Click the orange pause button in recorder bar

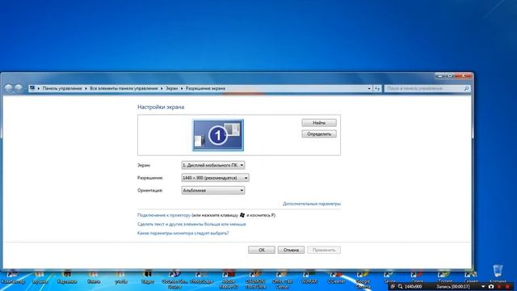(x=499, y=287)
